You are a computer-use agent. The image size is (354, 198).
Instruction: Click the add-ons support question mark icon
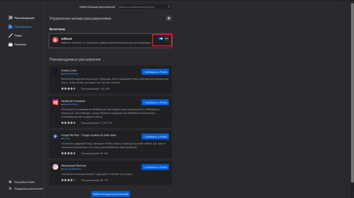(10, 189)
